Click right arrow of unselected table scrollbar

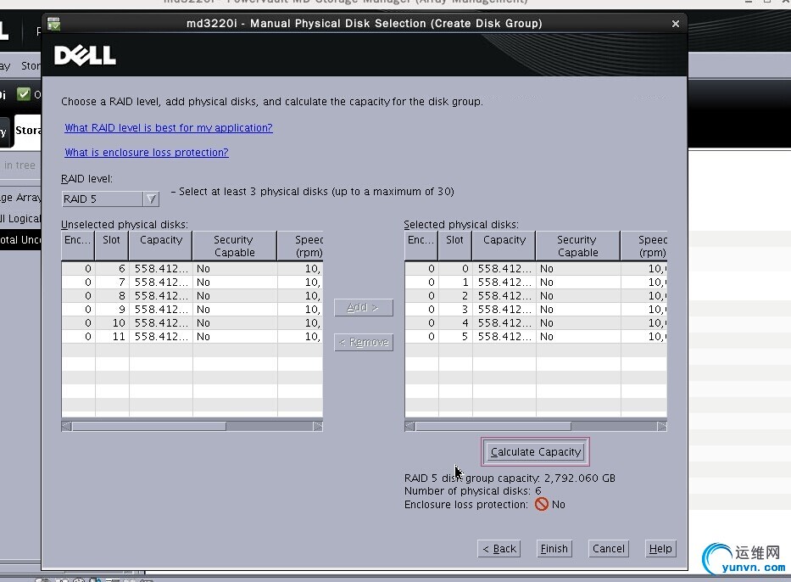(x=318, y=427)
